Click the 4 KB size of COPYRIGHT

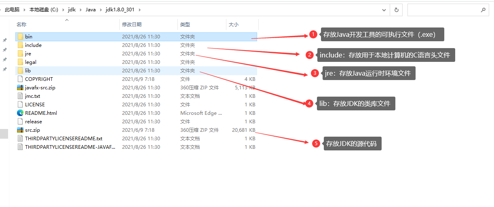(250, 79)
